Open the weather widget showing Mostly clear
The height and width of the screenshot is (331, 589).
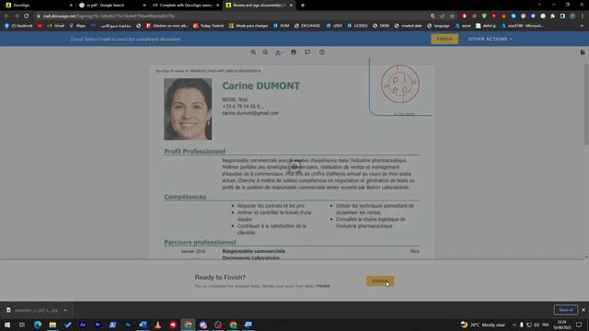[x=482, y=325]
